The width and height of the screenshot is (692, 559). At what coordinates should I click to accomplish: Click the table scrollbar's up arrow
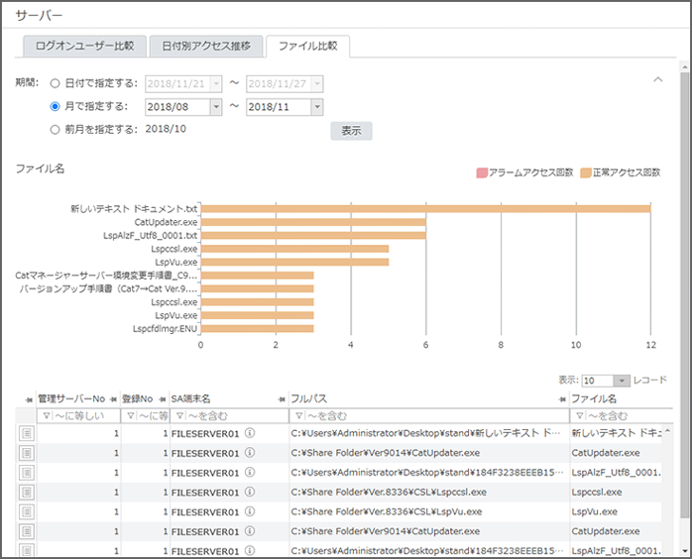pos(667,430)
